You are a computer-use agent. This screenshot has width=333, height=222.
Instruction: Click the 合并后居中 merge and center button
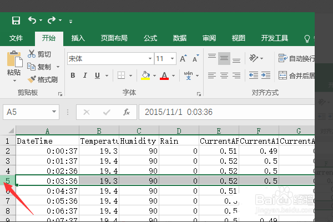click(296, 75)
